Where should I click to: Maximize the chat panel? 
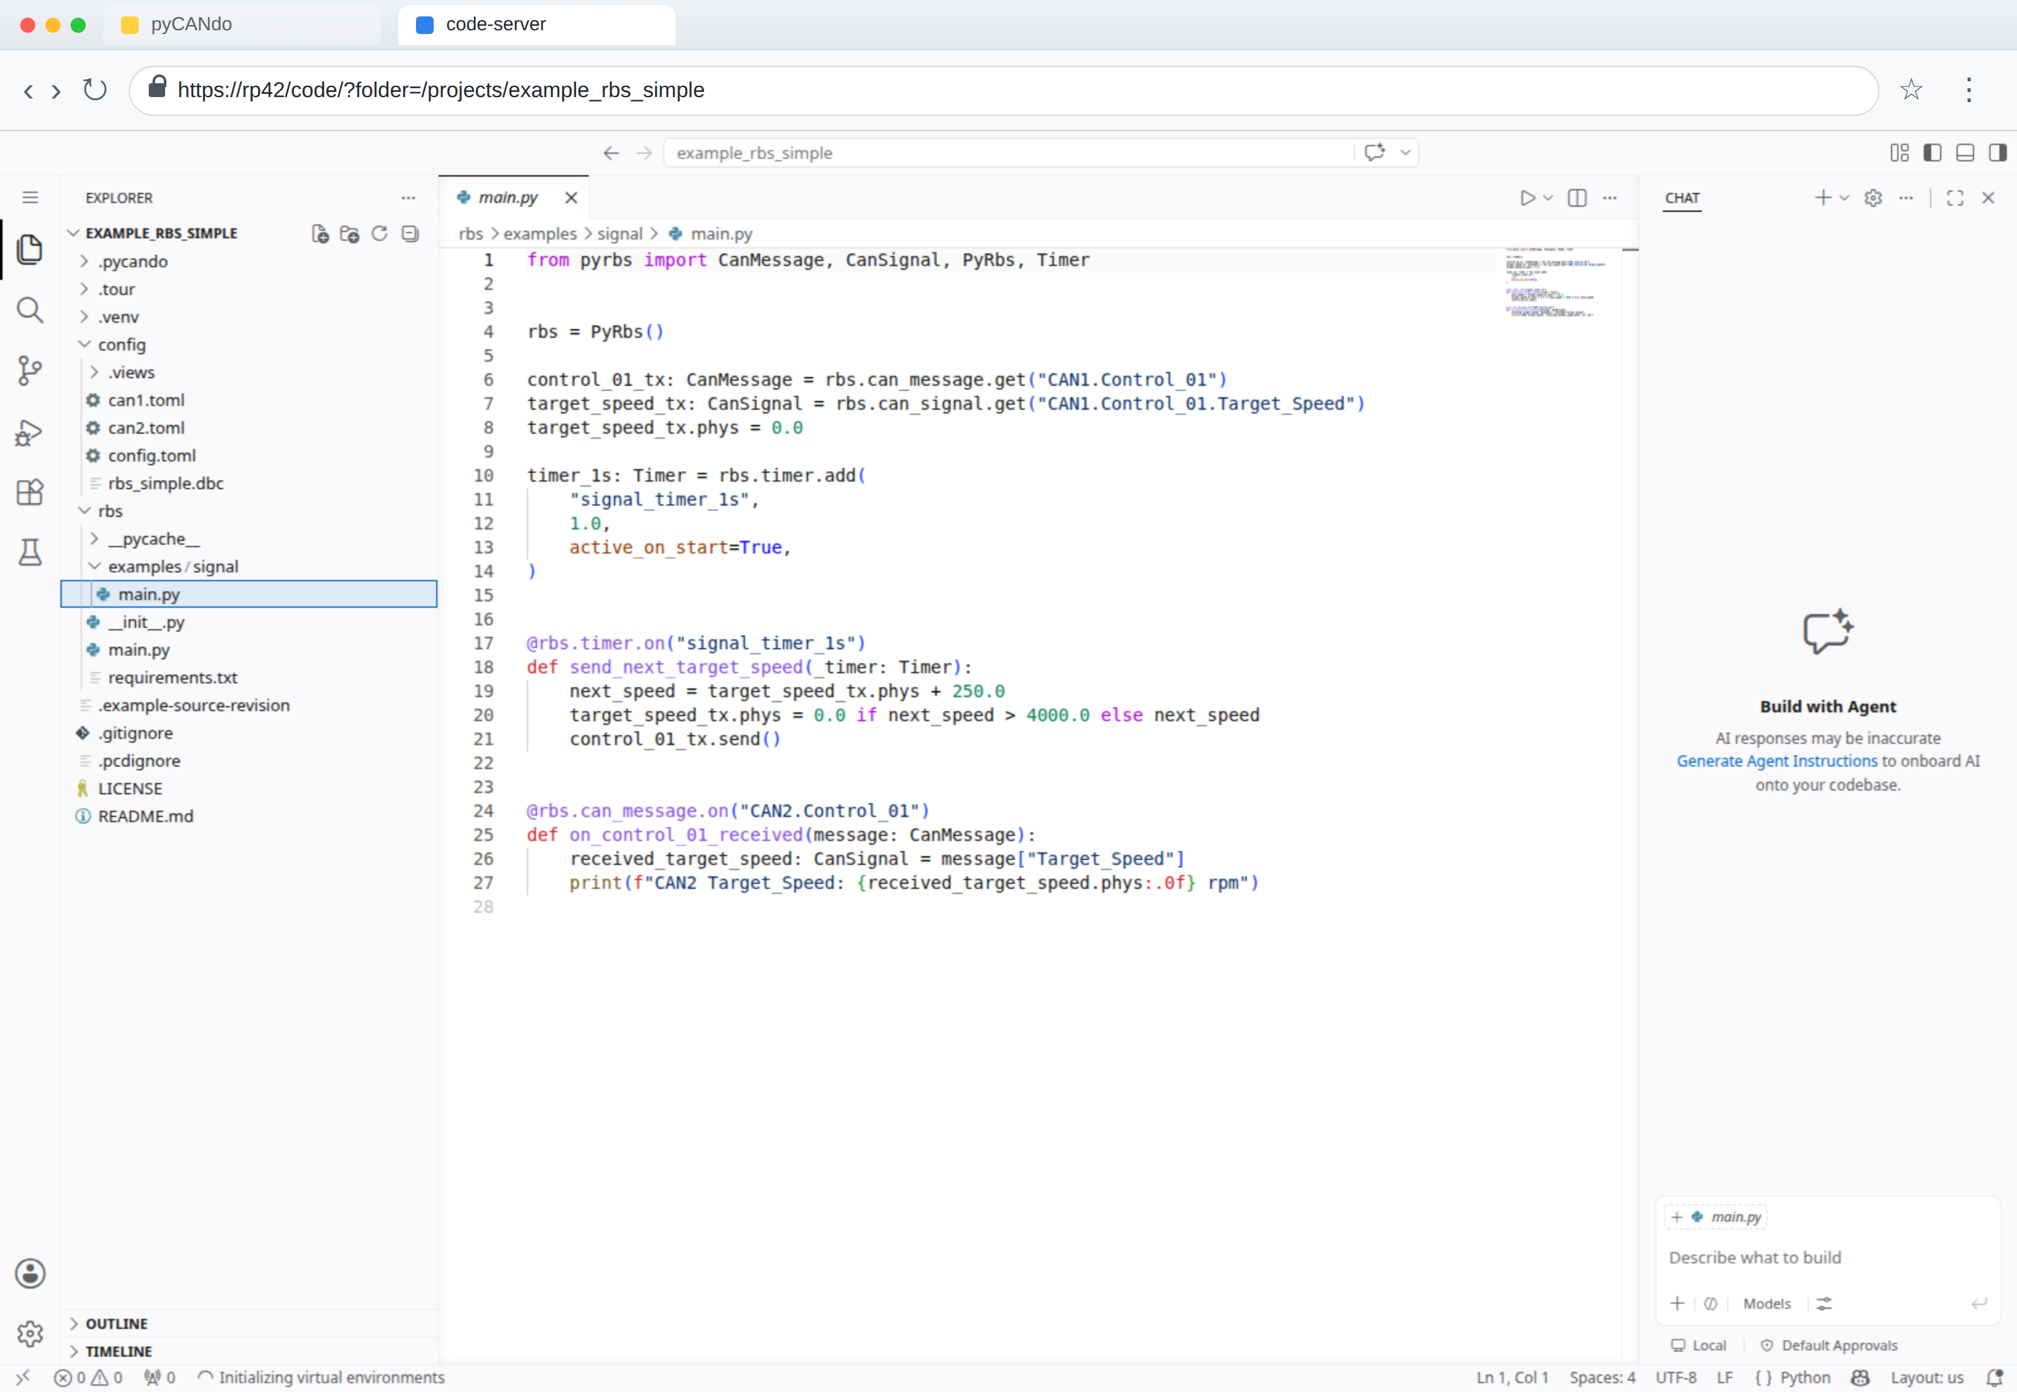click(x=1955, y=198)
